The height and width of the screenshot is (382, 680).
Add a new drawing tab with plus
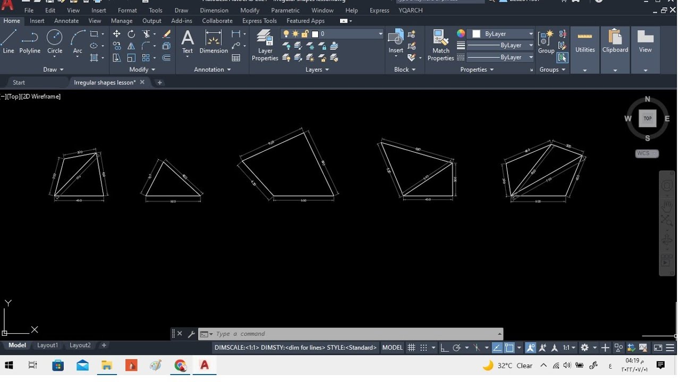point(159,82)
